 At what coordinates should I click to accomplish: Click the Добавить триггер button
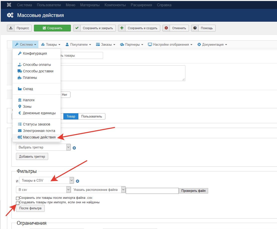pyautogui.click(x=32, y=156)
